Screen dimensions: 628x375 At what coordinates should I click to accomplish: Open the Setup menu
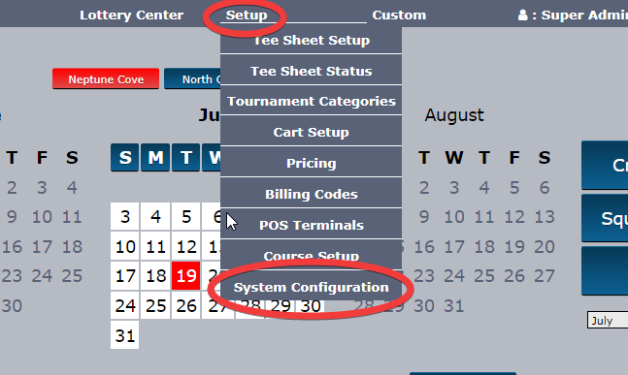click(247, 15)
